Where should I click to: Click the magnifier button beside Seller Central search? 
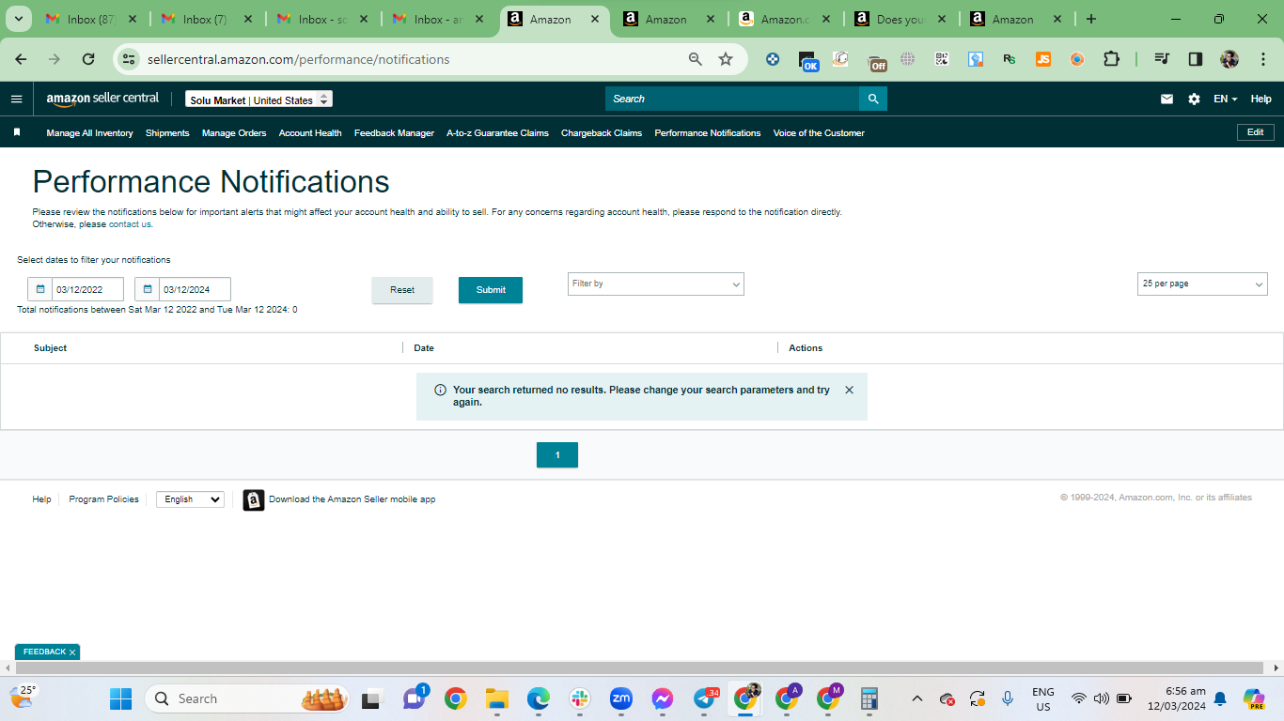(873, 99)
